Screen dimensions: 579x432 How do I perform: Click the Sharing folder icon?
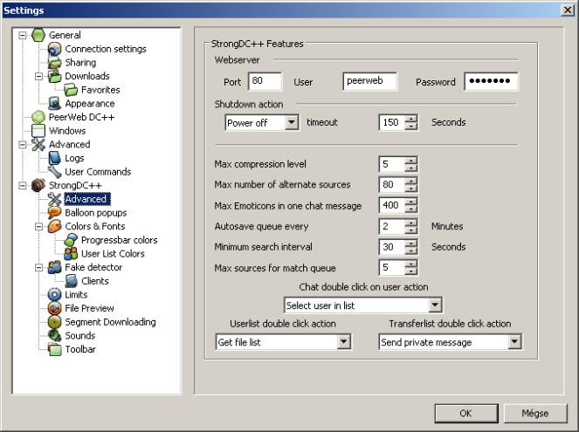(x=55, y=63)
